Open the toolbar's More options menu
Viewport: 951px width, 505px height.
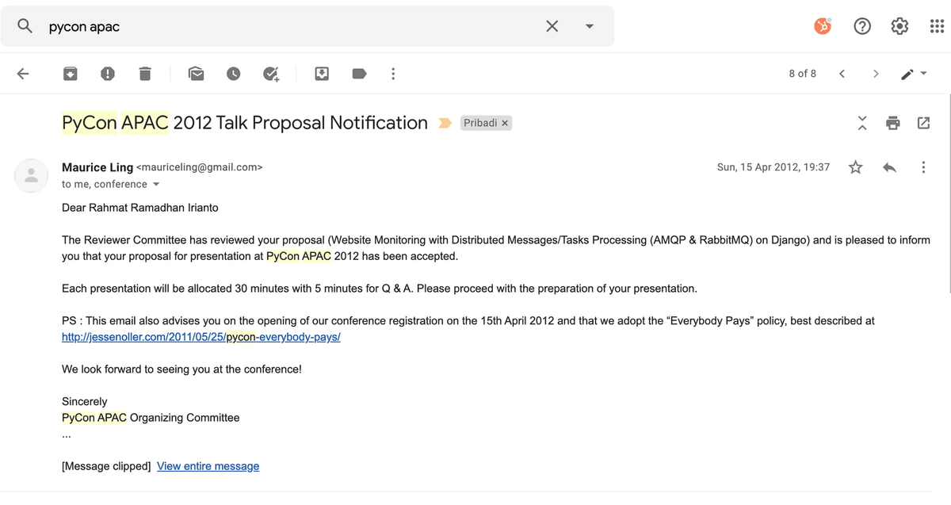[393, 74]
